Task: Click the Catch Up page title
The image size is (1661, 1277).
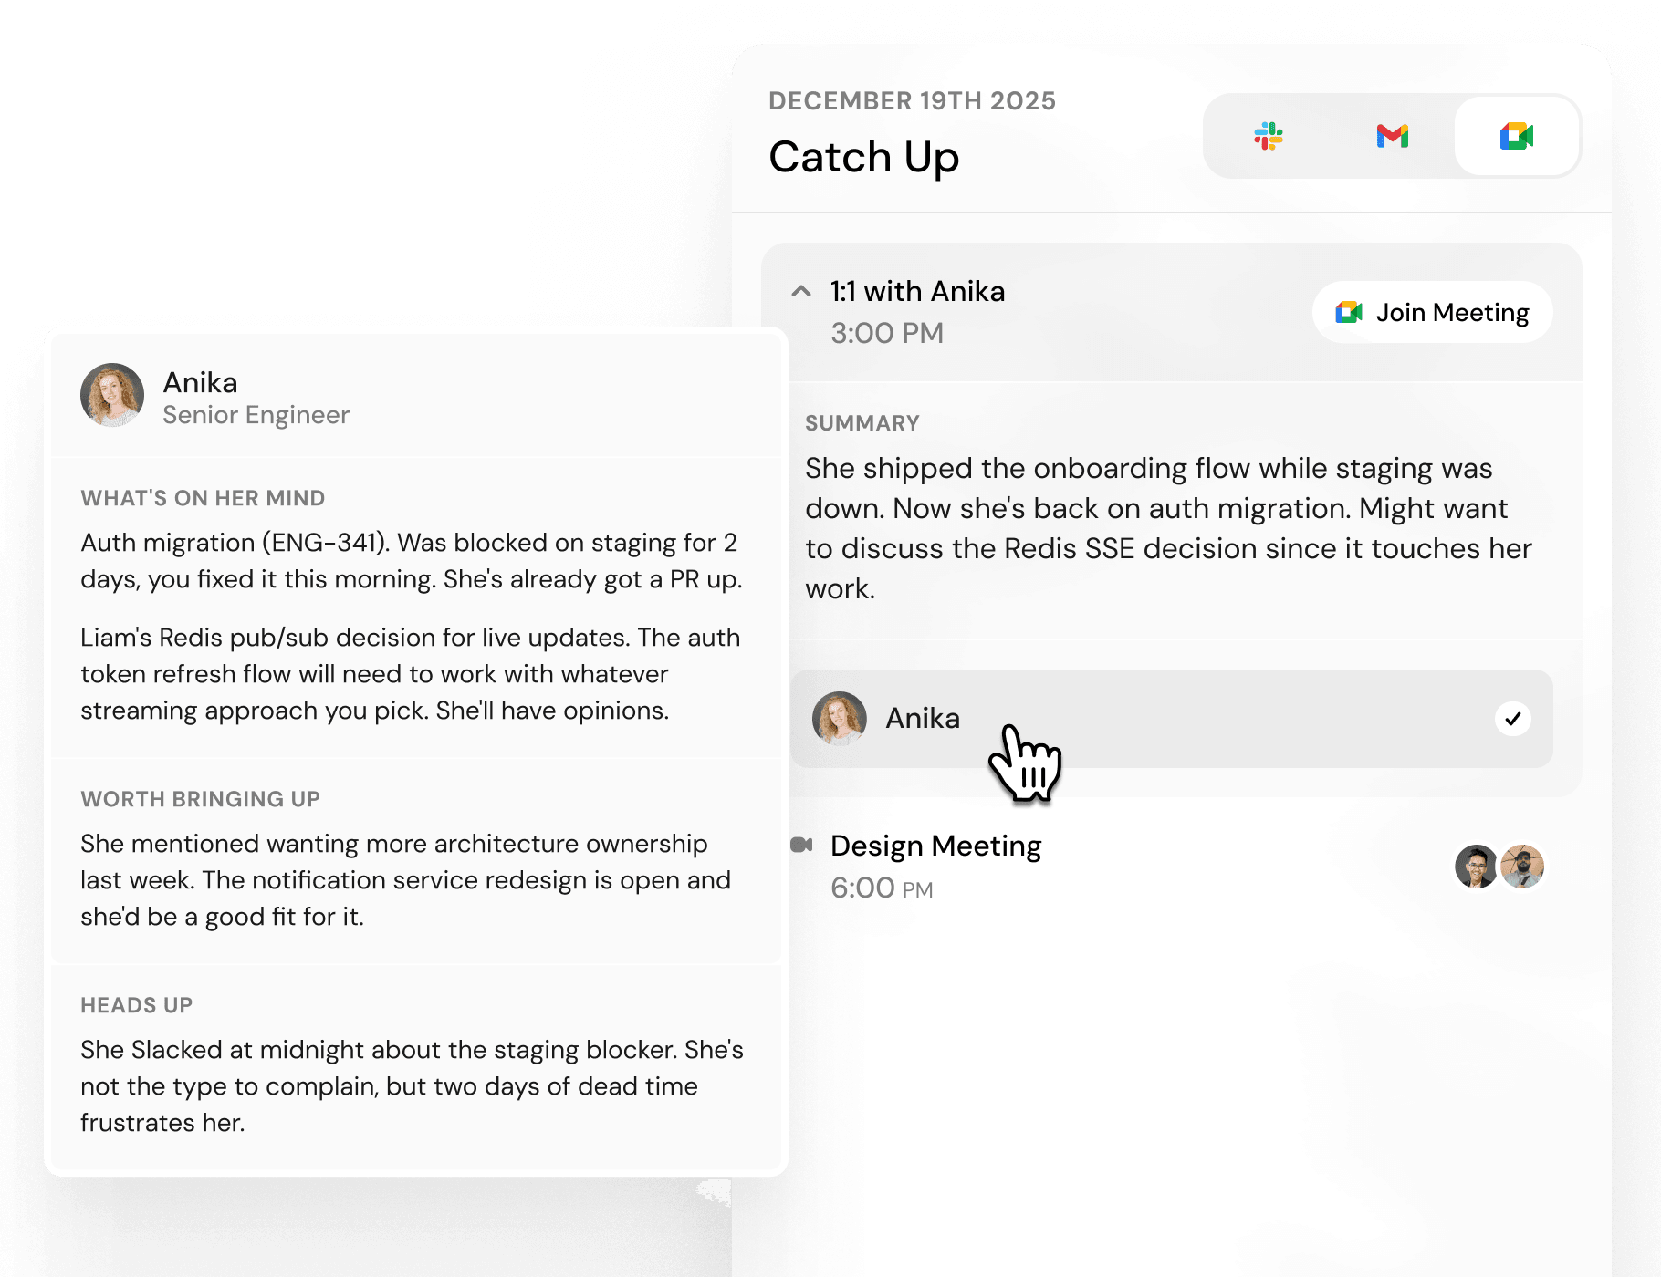Action: point(863,157)
